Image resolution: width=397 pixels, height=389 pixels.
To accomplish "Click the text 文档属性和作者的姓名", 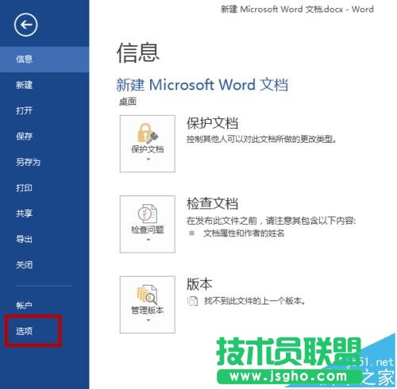I will pos(244,233).
